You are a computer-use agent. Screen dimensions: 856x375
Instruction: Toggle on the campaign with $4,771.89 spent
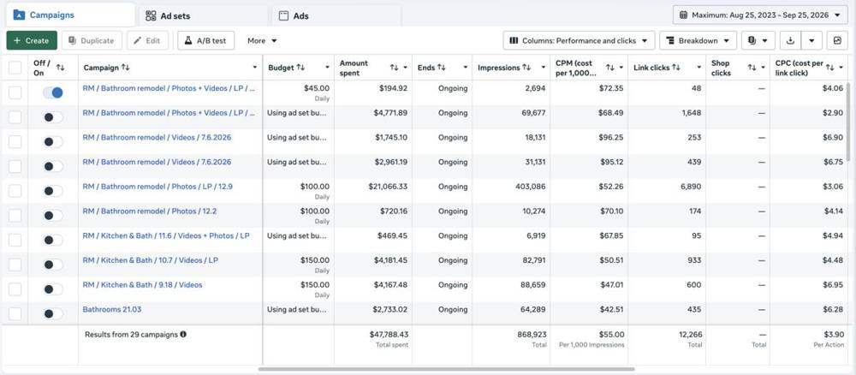(53, 117)
